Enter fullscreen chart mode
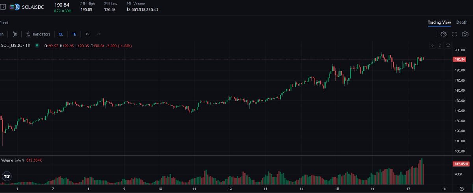Screen dimensions: 473x193 [454, 34]
